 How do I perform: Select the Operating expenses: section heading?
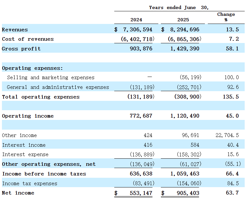(x=32, y=68)
